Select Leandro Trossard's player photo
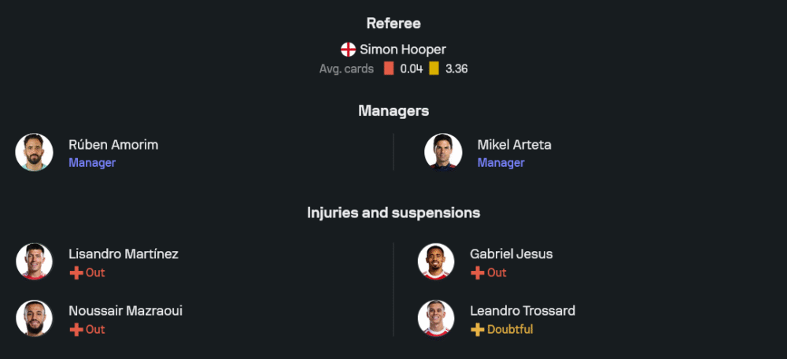The image size is (787, 359). coord(436,318)
